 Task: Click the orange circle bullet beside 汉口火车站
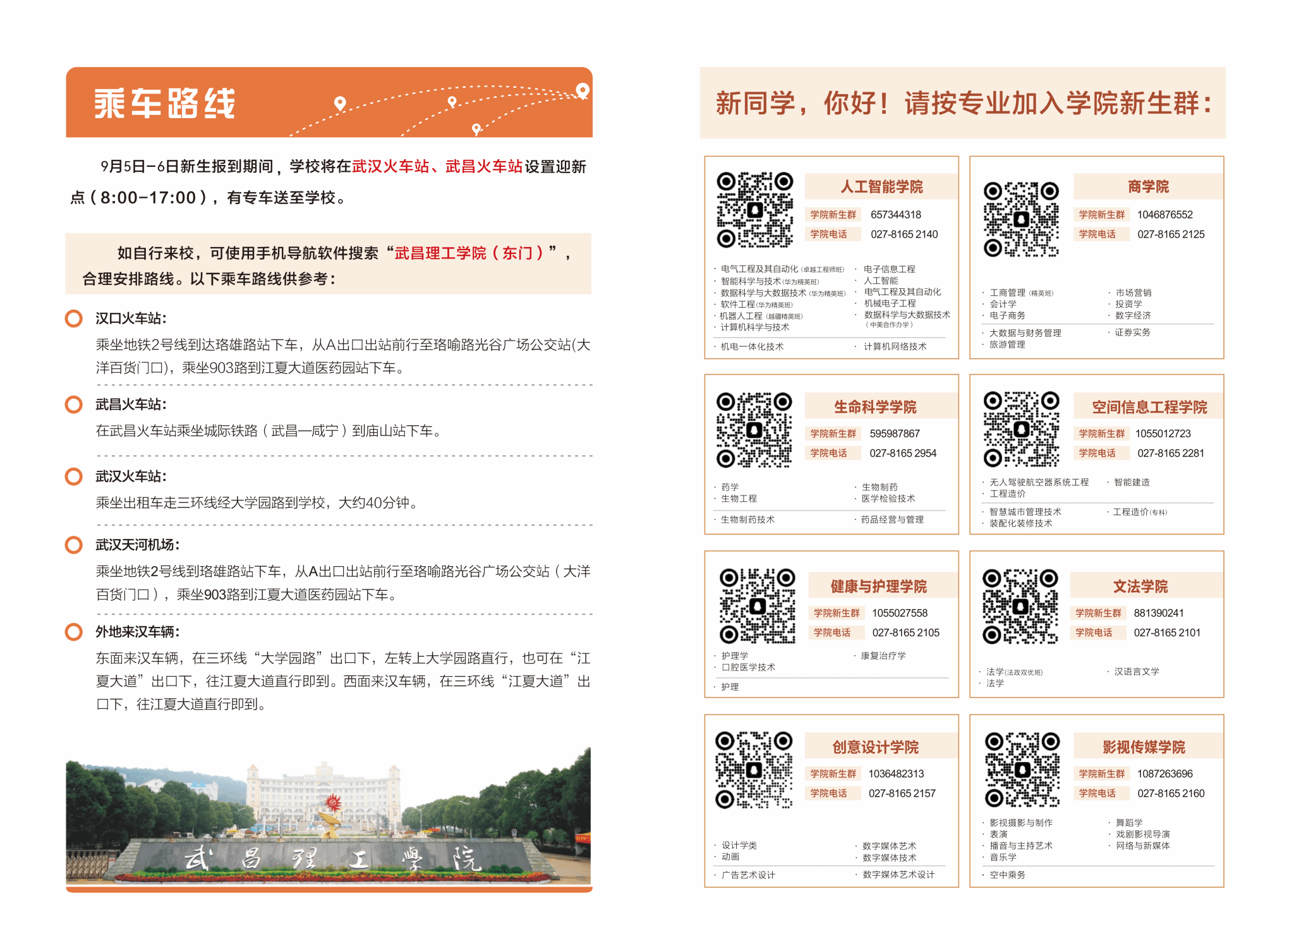click(x=74, y=318)
